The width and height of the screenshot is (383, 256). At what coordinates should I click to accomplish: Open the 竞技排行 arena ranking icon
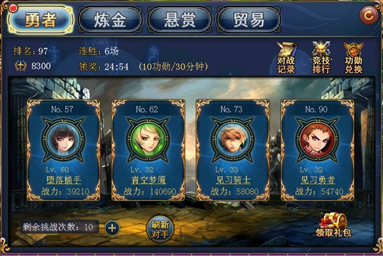click(321, 57)
